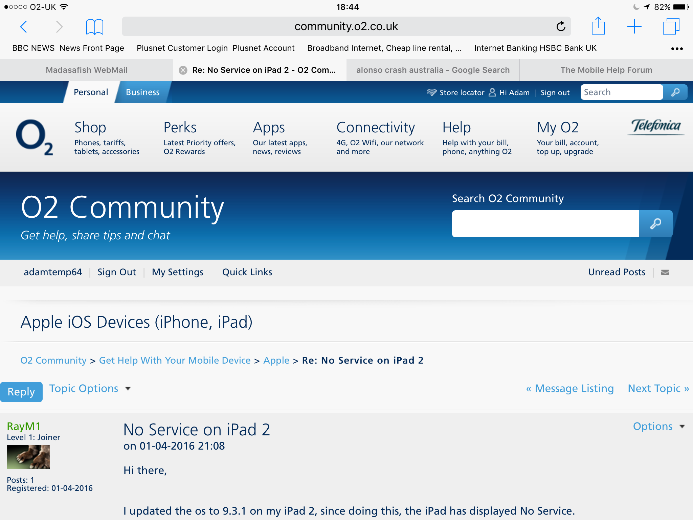Image resolution: width=693 pixels, height=520 pixels.
Task: Tap the Safari back arrow
Action: [23, 26]
